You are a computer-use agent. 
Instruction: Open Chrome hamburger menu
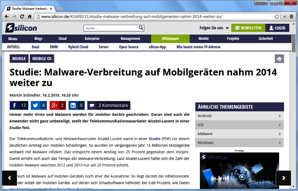click(292, 16)
